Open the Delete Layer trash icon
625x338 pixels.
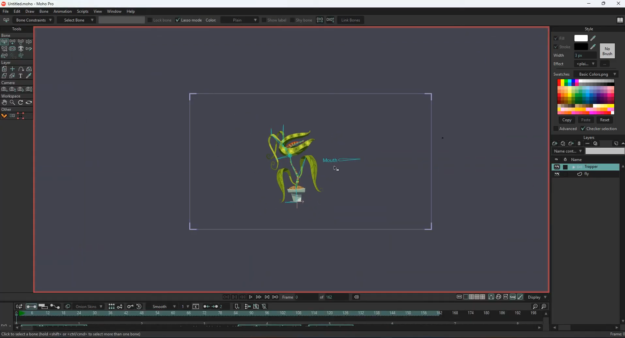(579, 144)
